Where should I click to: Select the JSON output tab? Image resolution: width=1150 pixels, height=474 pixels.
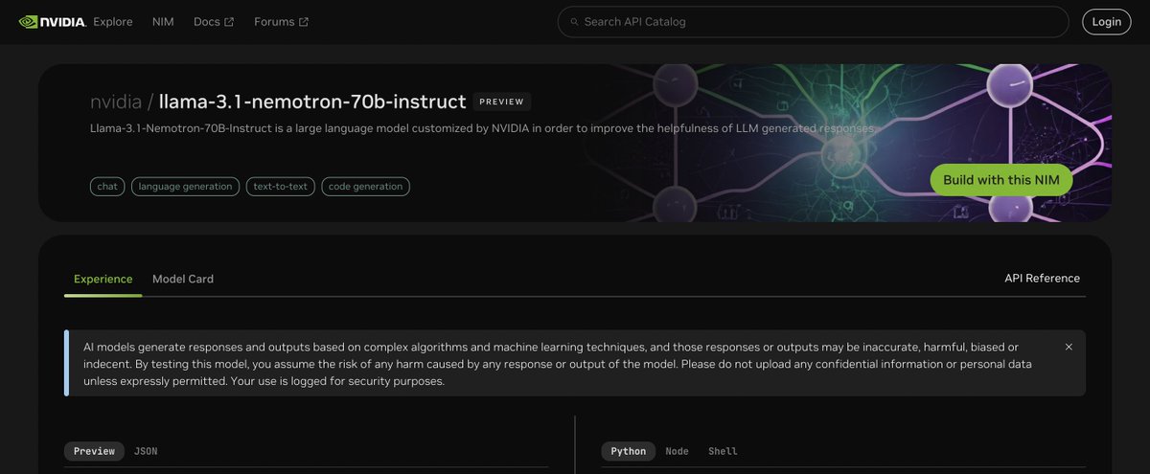(x=146, y=451)
